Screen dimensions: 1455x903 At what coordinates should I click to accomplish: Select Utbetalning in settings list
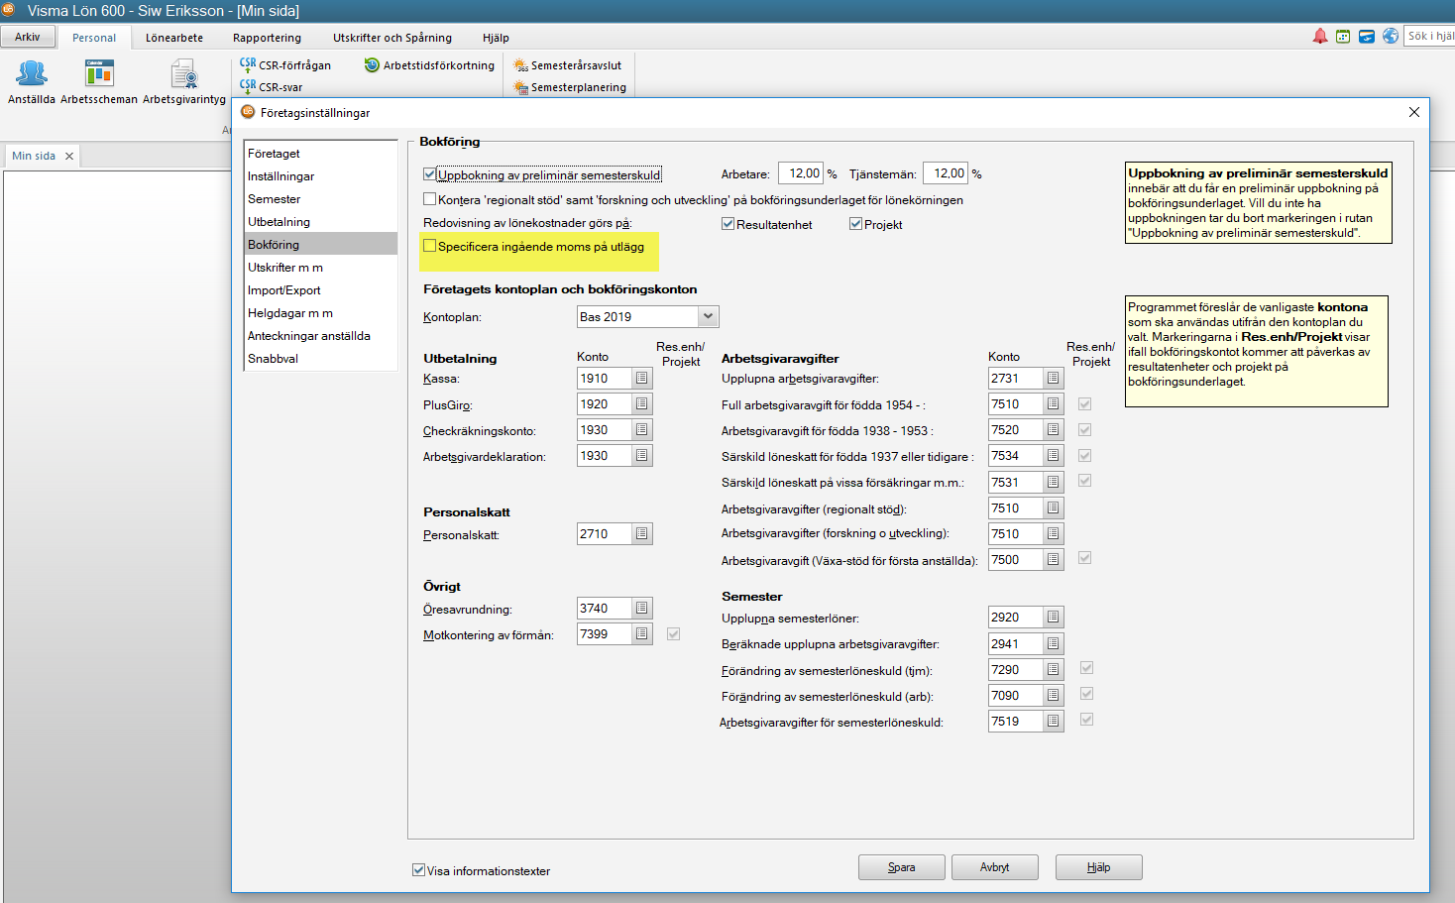tap(321, 222)
